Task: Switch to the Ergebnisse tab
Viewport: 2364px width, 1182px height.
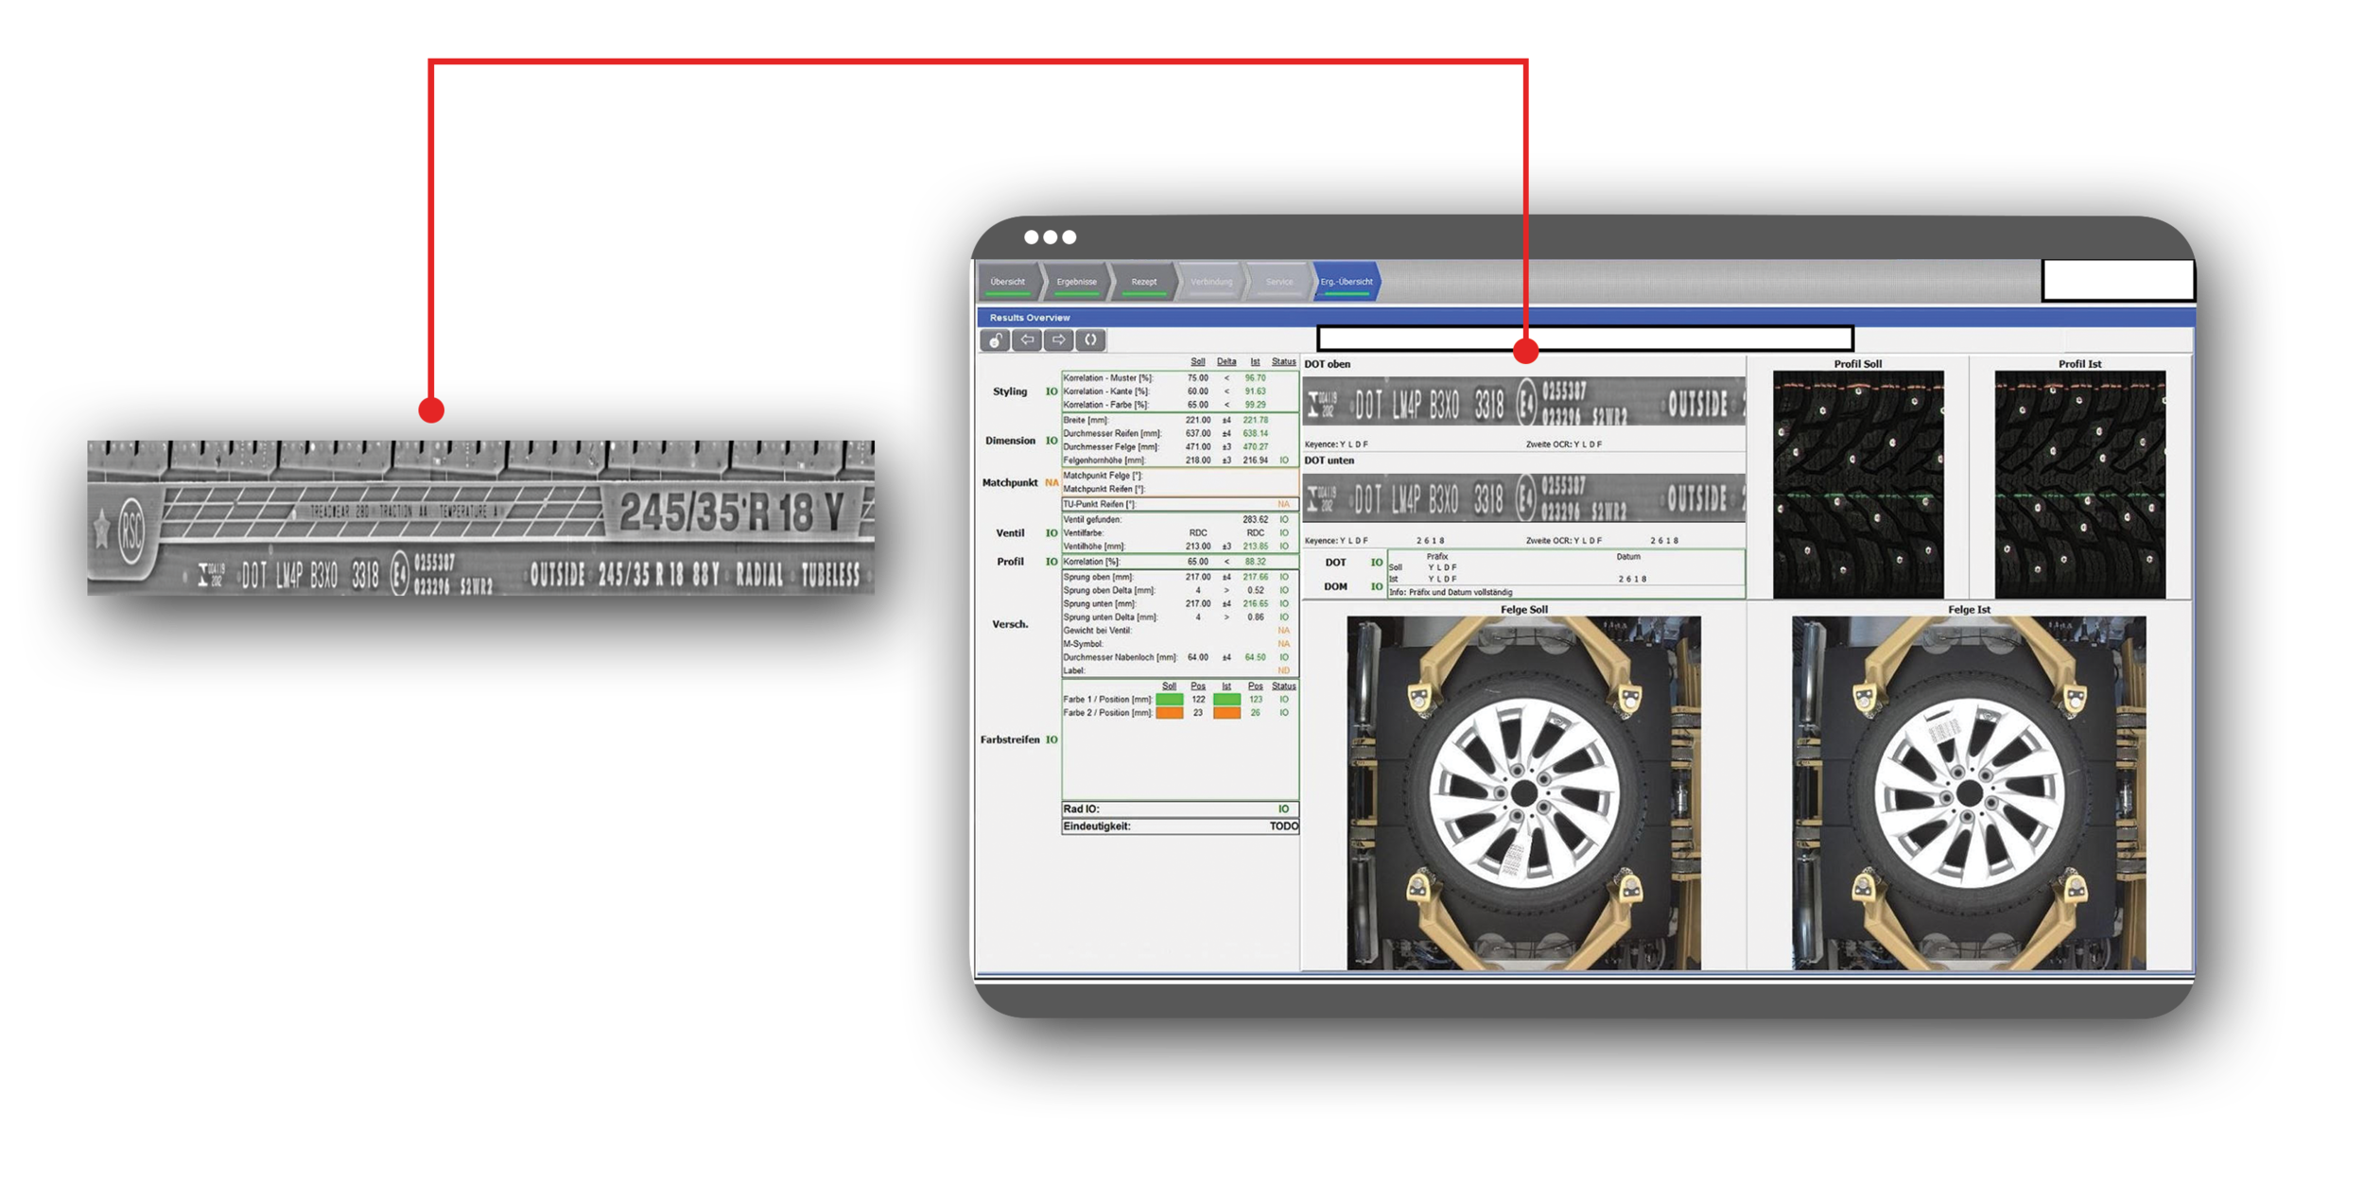Action: pyautogui.click(x=1076, y=282)
